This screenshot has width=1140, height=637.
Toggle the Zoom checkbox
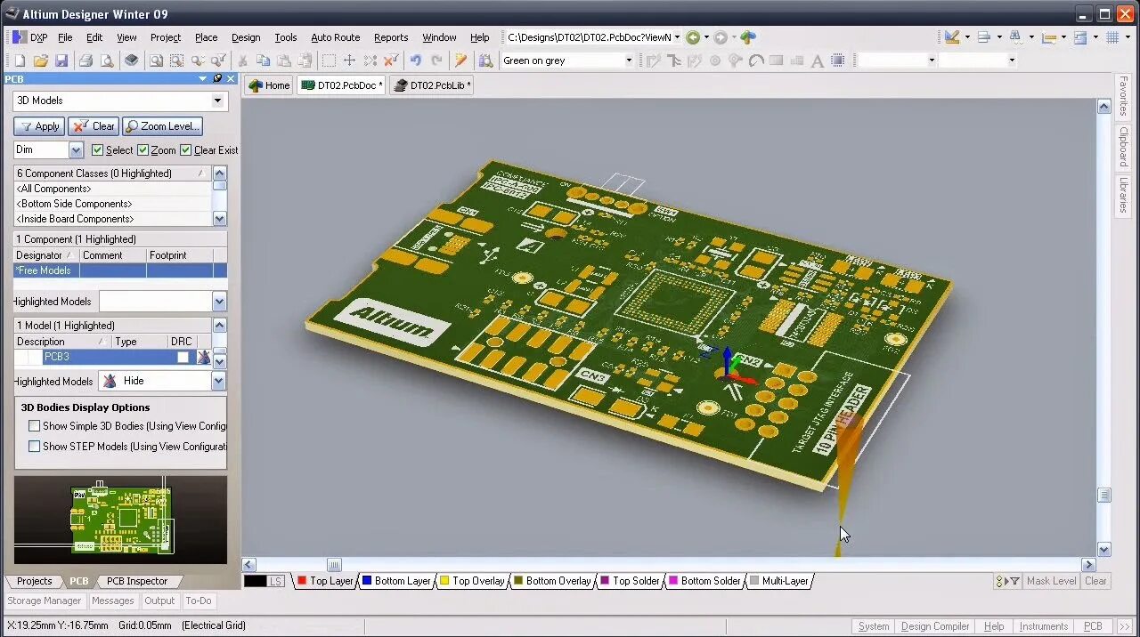[142, 150]
